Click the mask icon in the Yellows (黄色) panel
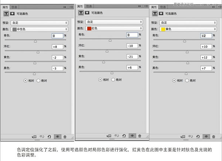The image size is (222, 161). click(x=161, y=13)
